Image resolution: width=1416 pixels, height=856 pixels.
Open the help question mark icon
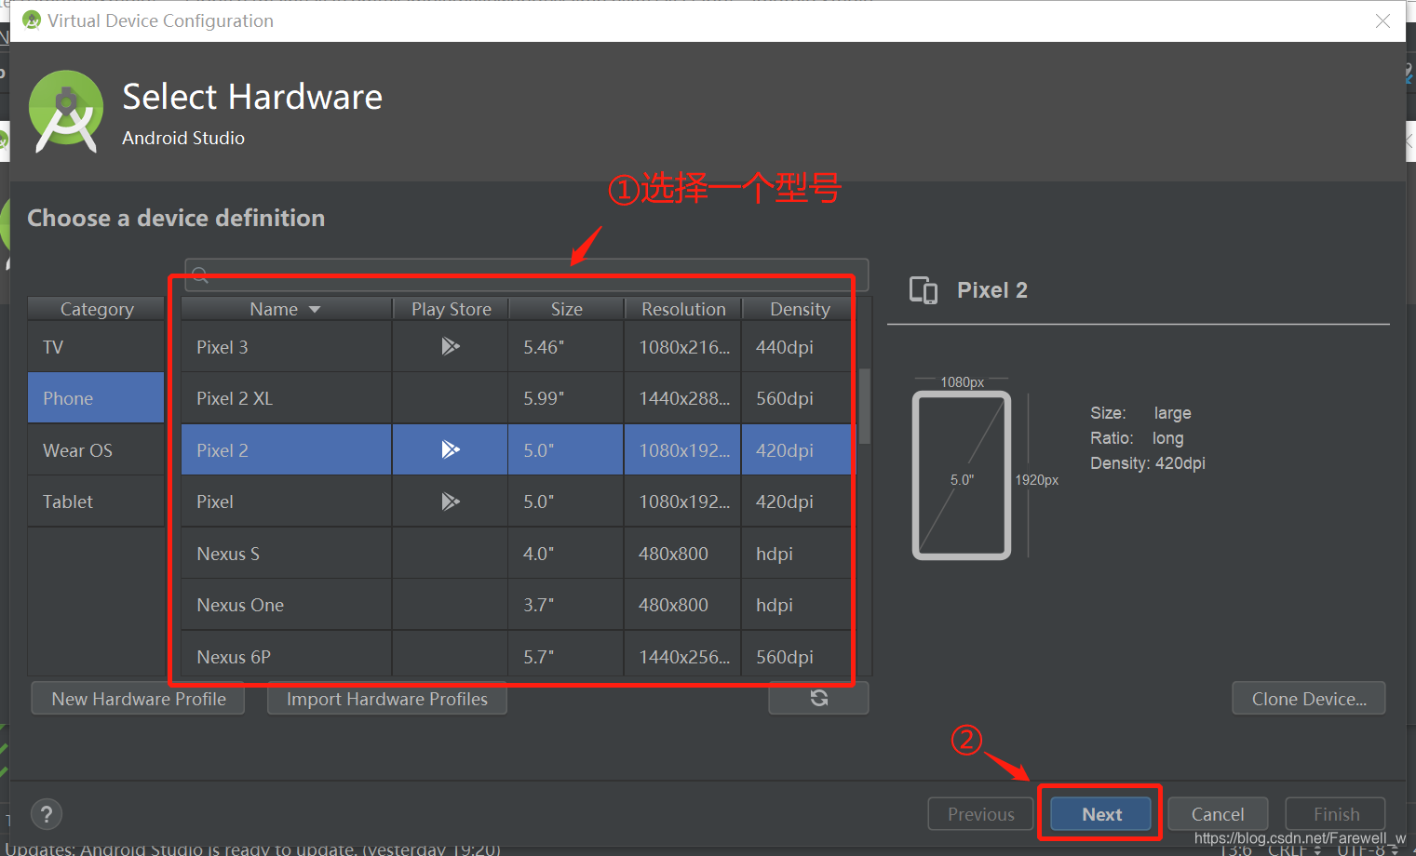coord(47,814)
